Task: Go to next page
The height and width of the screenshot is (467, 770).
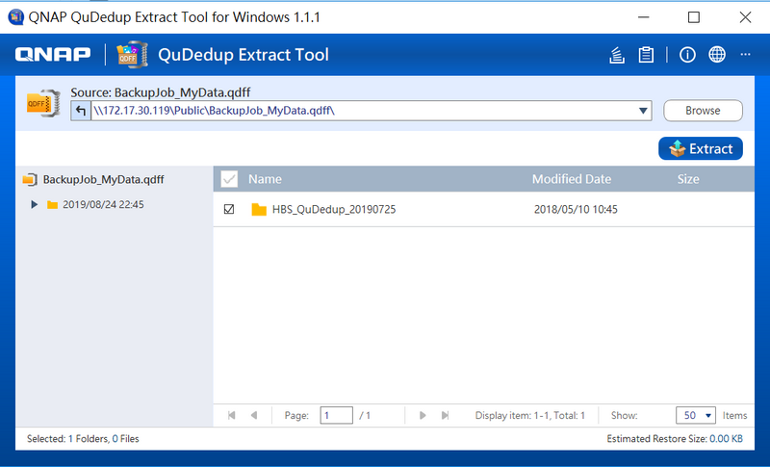Action: (x=423, y=415)
